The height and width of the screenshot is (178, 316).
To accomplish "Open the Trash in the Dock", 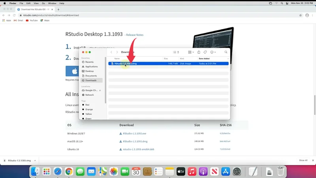I will point(280,171).
